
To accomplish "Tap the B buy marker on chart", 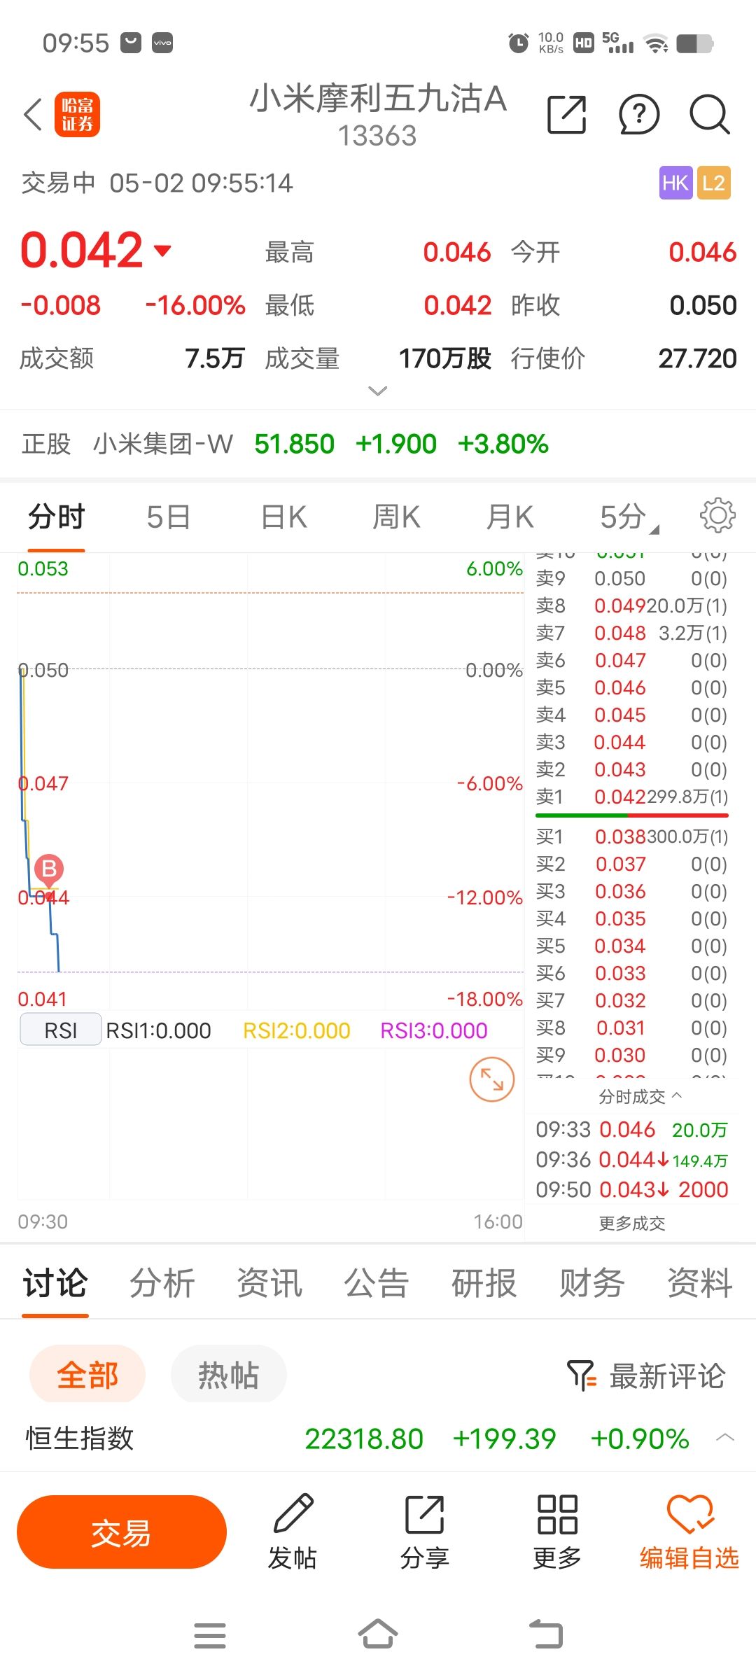I will pos(49,869).
